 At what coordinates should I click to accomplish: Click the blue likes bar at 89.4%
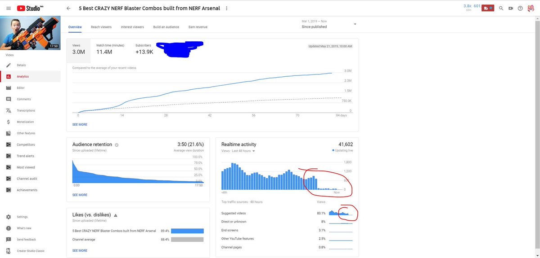click(187, 231)
